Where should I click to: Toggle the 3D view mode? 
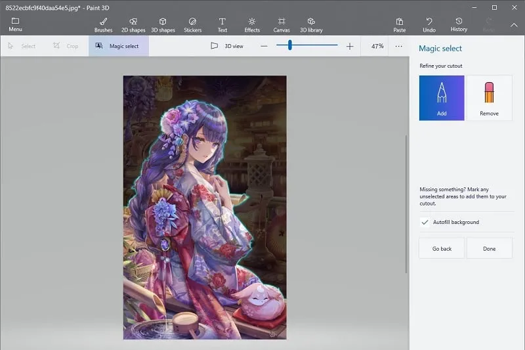227,46
